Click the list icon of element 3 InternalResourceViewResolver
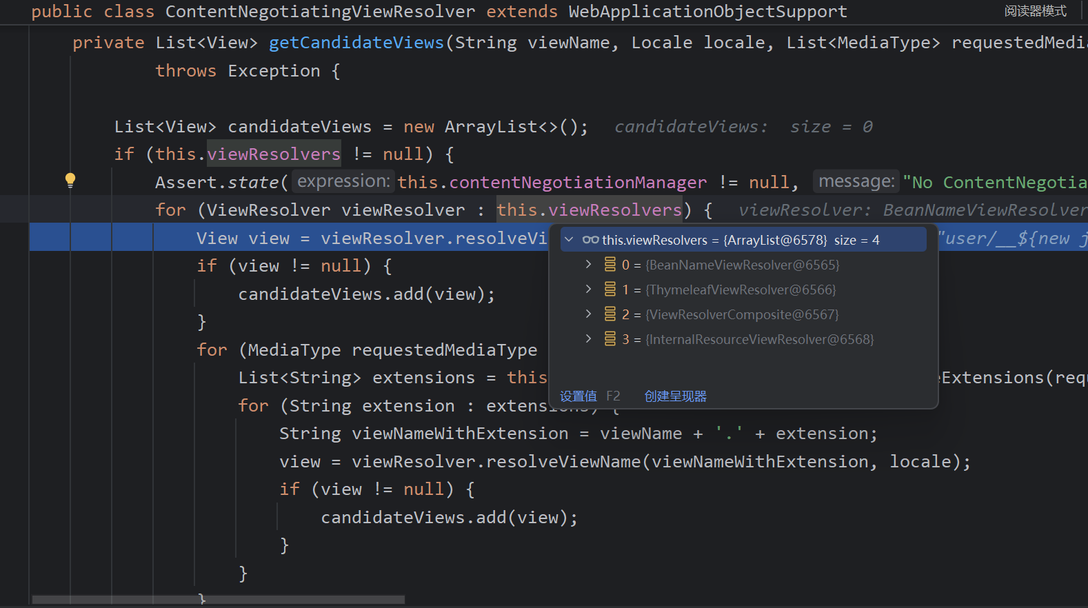 [x=610, y=339]
